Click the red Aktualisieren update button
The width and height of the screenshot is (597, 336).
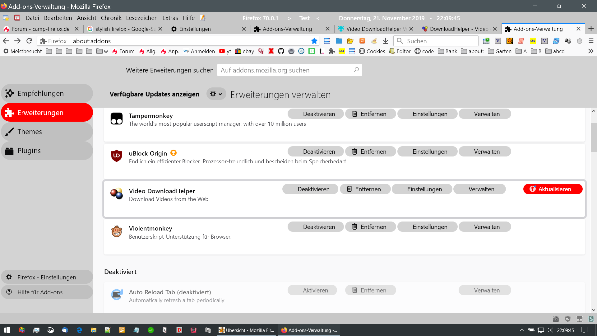[x=553, y=189]
